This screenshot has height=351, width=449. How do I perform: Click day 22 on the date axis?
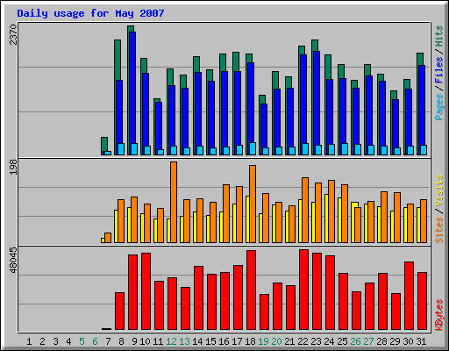point(303,341)
